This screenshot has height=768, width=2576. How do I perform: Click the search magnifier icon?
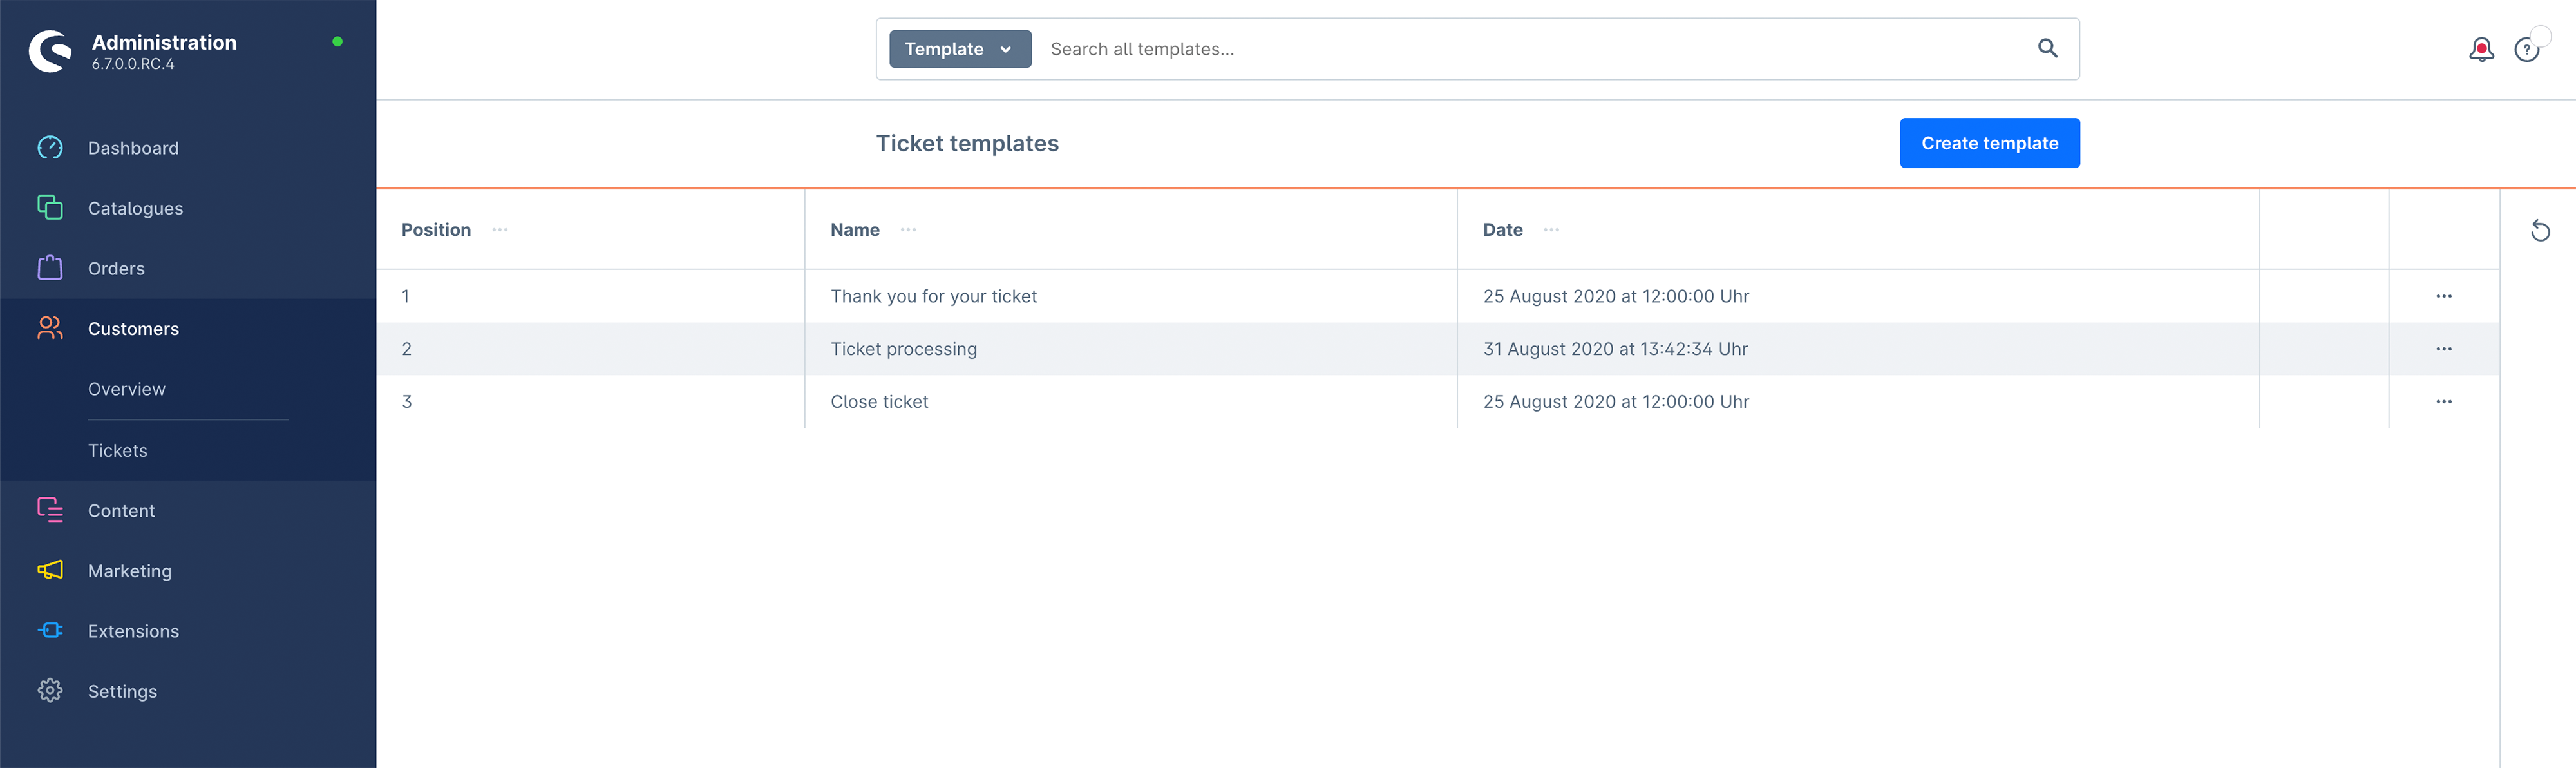click(x=2047, y=48)
